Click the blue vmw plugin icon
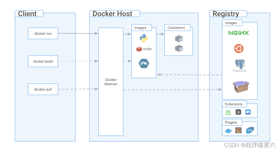Image resolution: width=280 pixels, height=151 pixels. pyautogui.click(x=250, y=130)
